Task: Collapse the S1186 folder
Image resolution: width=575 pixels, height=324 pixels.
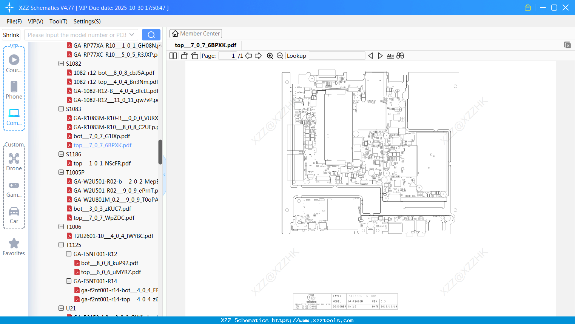Action: [x=61, y=154]
